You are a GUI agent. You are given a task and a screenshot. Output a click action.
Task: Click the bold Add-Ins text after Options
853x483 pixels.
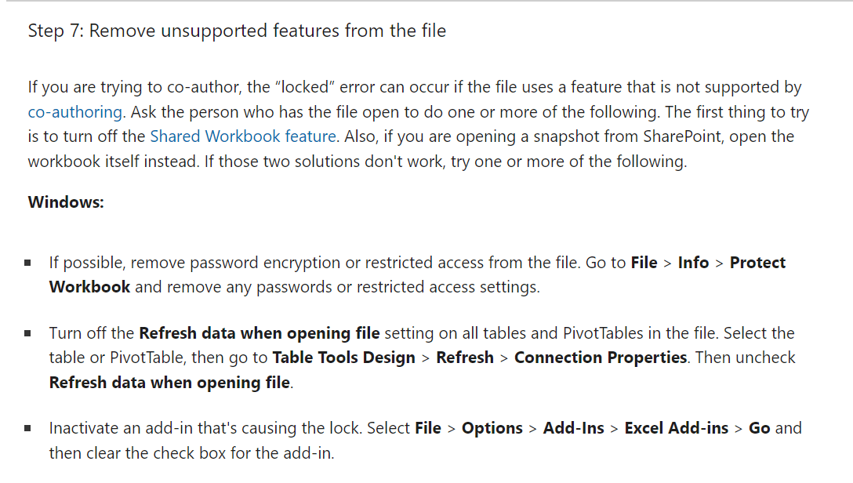(x=573, y=428)
